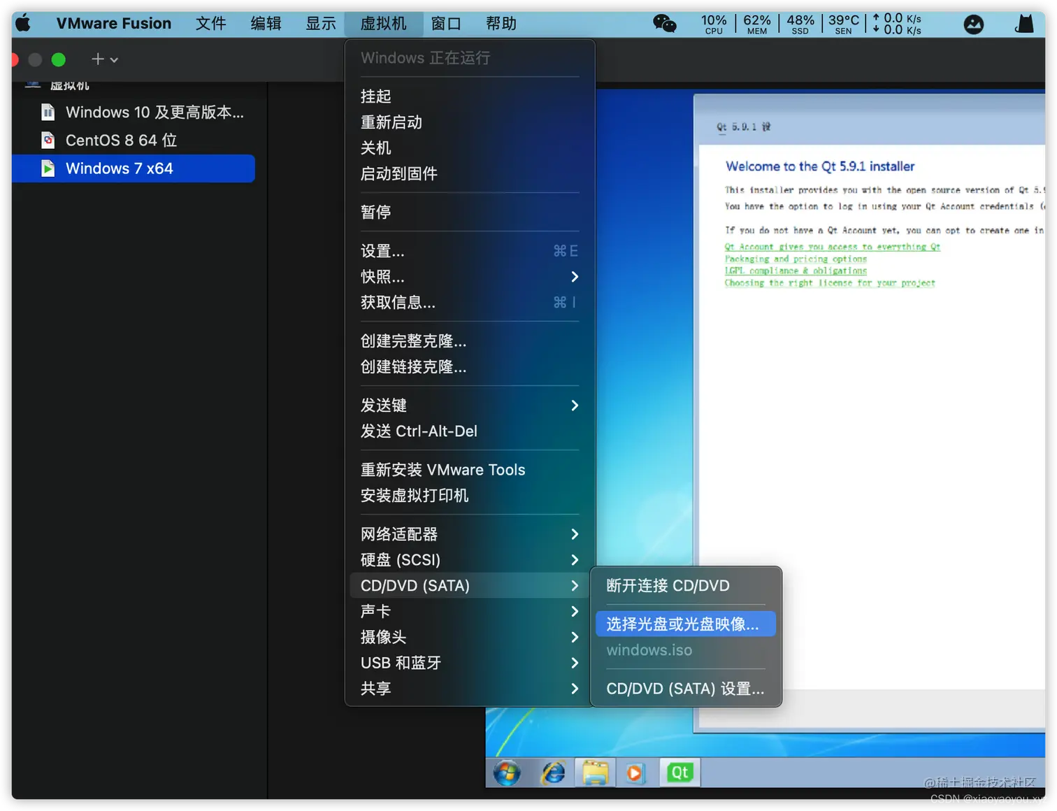Open 'Choosing the right license' link
1057x811 pixels.
click(x=830, y=283)
